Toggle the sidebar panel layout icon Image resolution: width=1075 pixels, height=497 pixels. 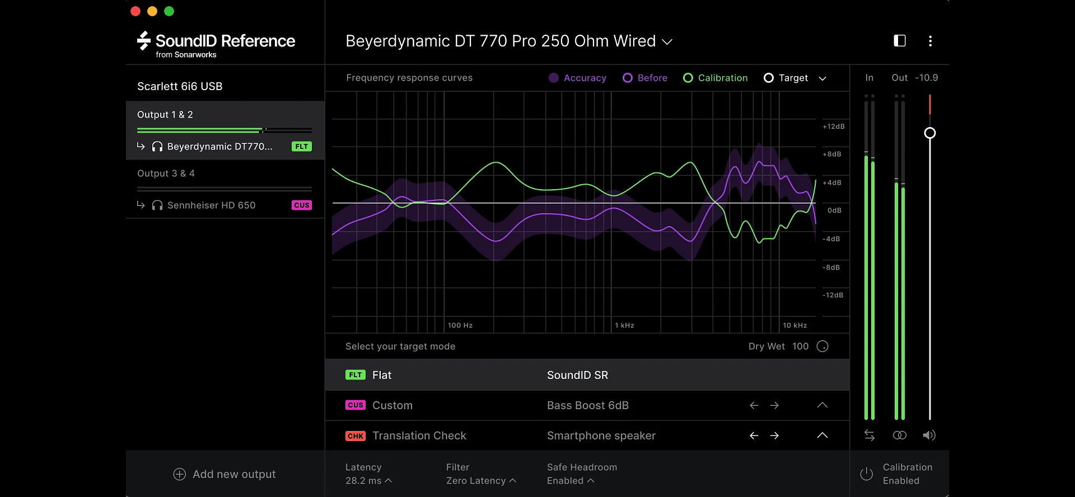point(899,41)
